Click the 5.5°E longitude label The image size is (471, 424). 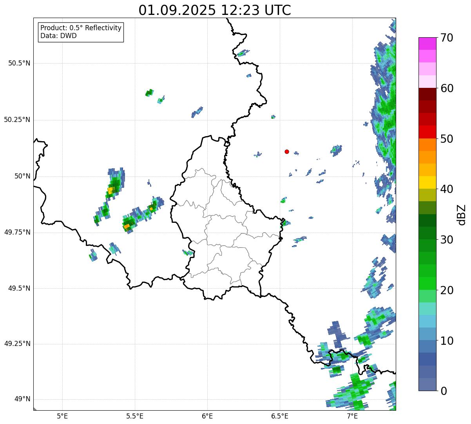click(135, 416)
